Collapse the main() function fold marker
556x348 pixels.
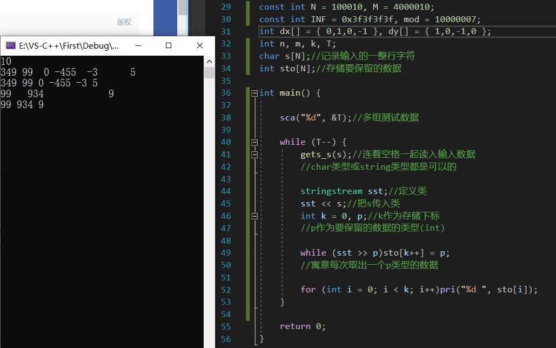click(254, 93)
